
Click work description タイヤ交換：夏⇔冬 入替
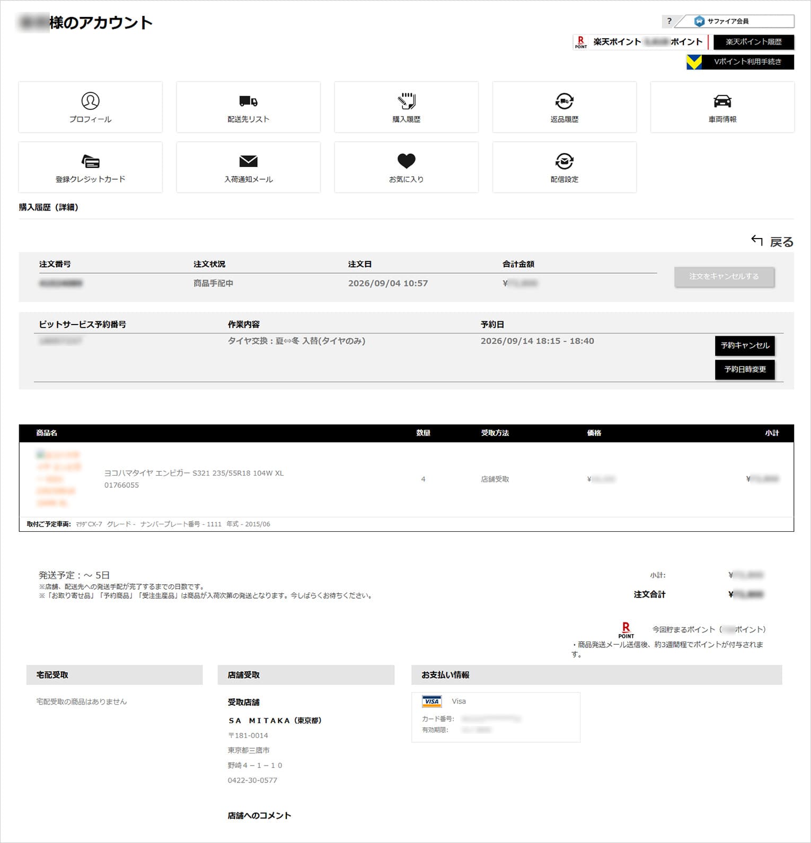(x=296, y=341)
